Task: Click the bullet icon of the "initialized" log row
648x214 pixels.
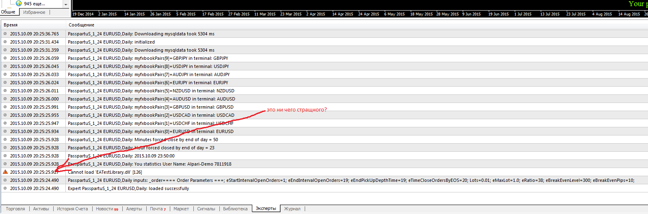Action: coord(5,42)
